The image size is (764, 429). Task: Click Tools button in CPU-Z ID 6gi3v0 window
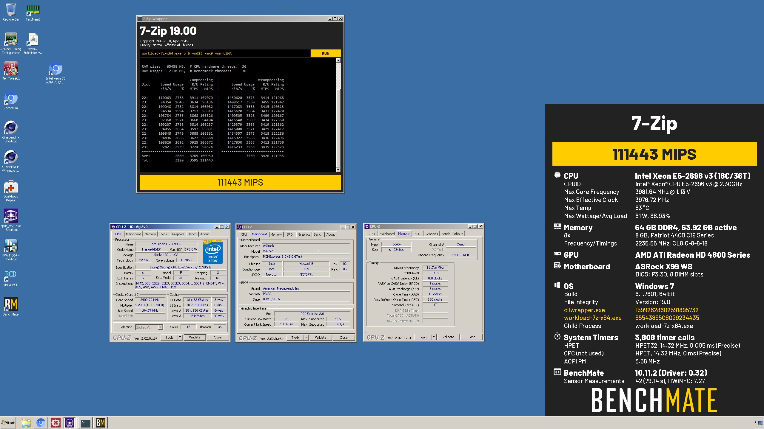(169, 337)
